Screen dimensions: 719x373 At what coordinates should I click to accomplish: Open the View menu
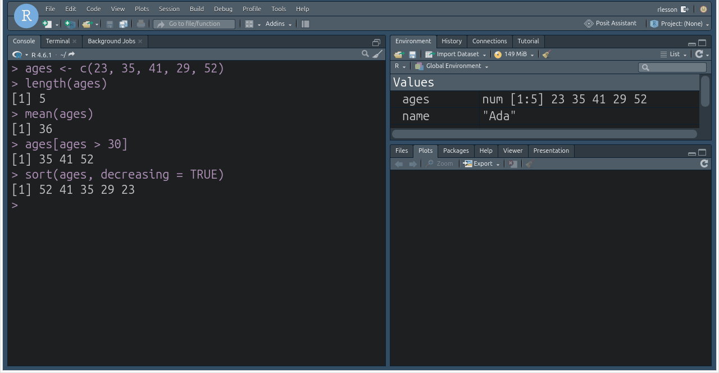pyautogui.click(x=118, y=9)
